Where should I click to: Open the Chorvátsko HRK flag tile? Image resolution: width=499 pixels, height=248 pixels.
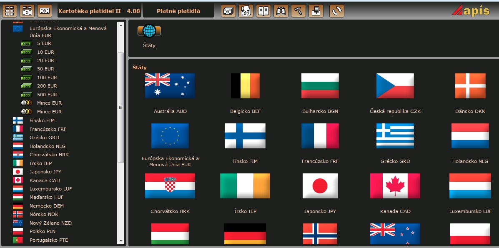(x=170, y=186)
